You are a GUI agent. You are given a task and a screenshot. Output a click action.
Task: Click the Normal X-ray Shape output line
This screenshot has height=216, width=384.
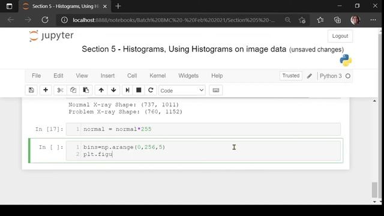click(124, 105)
